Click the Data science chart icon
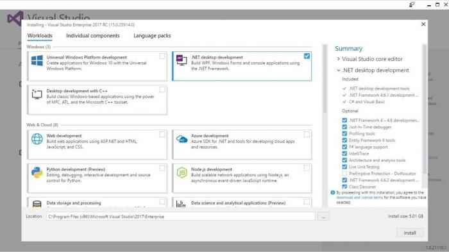Image resolution: width=449 pixels, height=252 pixels. click(x=181, y=204)
